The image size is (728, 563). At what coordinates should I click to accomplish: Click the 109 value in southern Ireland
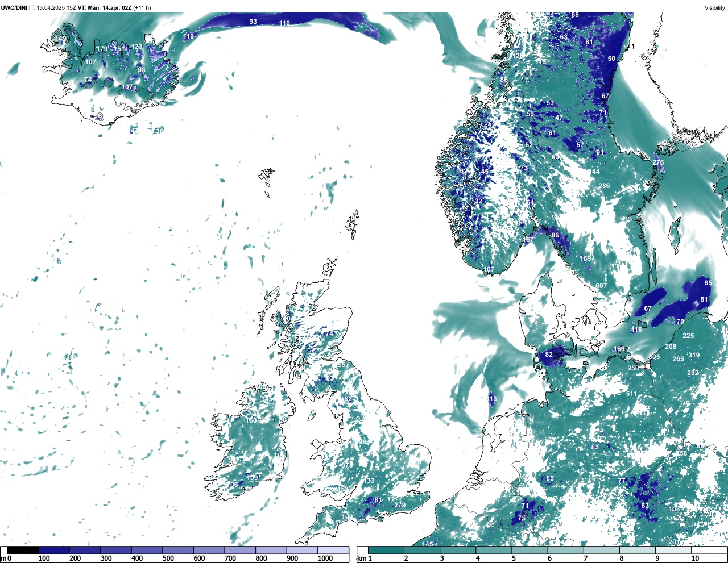tap(253, 477)
